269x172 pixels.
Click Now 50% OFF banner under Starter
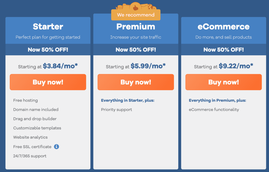click(x=48, y=50)
